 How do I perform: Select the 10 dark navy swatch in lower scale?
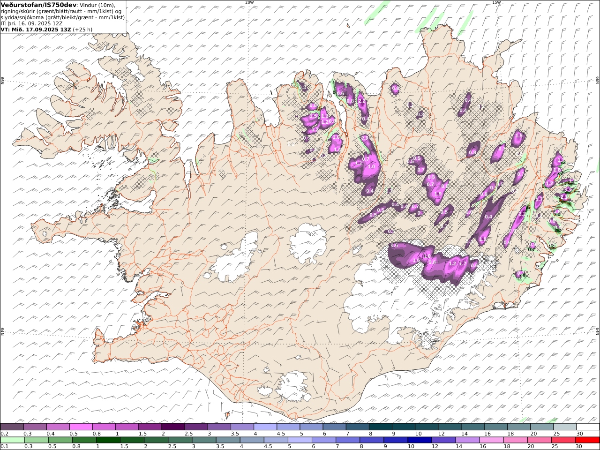click(x=420, y=440)
